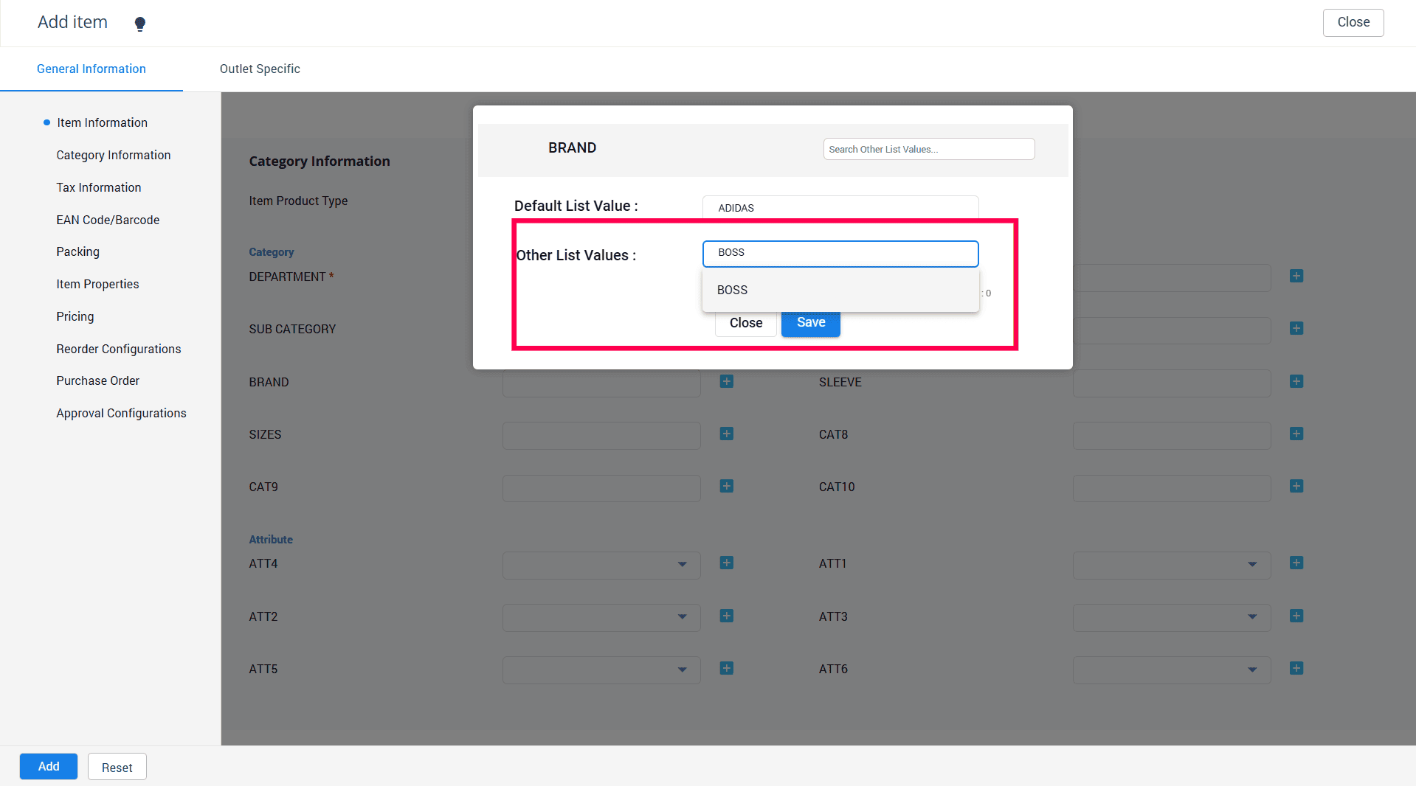Click the SIZES input field

[601, 436]
